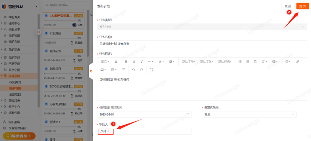Undo the last edit
Viewport: 311px width, 141px height.
[133, 70]
